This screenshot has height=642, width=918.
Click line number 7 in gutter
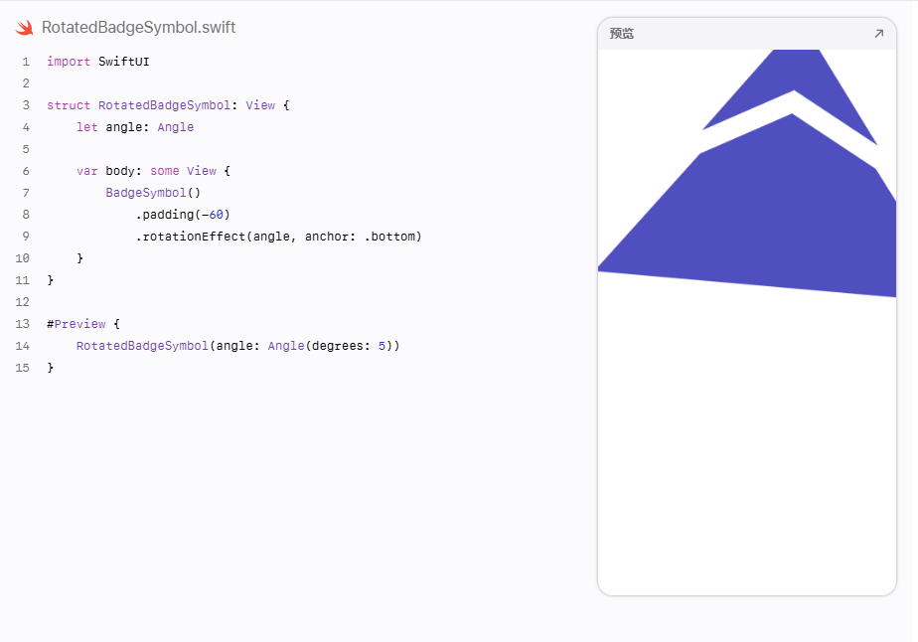pos(25,193)
